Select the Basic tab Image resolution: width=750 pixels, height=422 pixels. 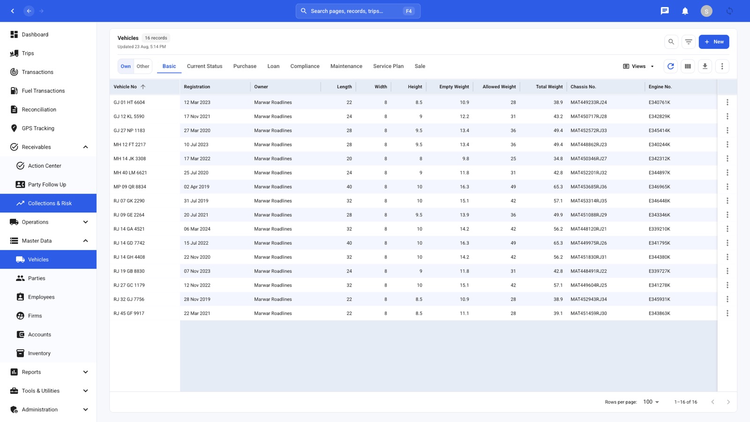click(x=169, y=66)
